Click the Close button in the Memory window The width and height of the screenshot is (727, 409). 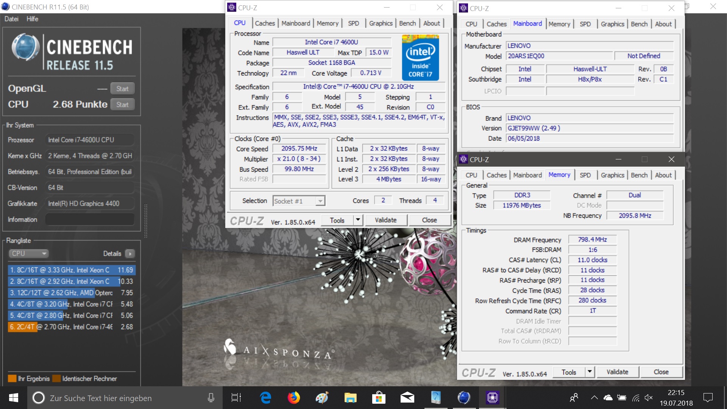661,372
